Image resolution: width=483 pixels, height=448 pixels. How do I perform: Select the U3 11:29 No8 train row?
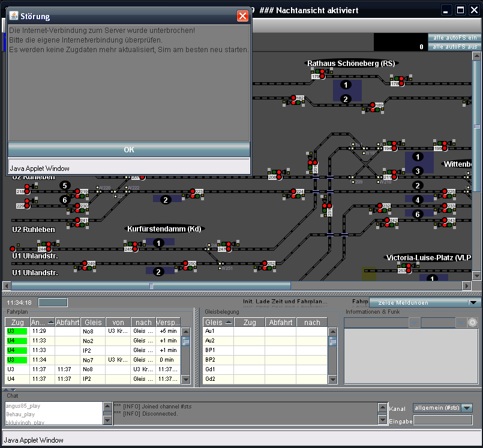pyautogui.click(x=92, y=331)
